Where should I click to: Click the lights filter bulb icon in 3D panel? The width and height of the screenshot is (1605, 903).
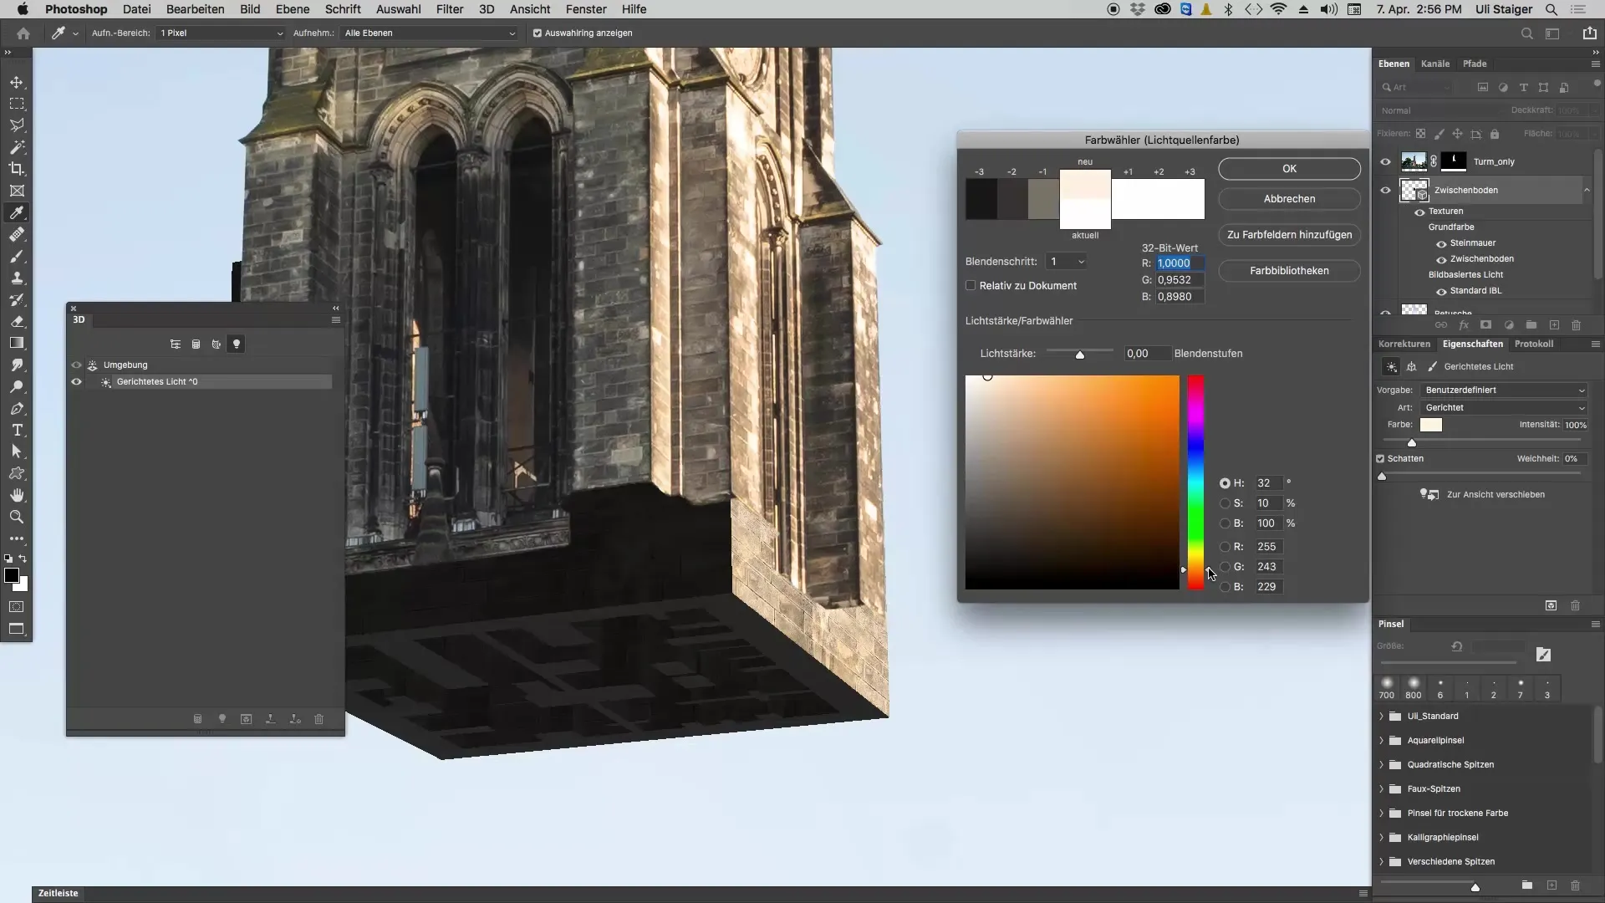237,344
